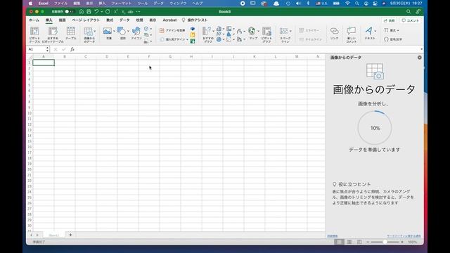Screen dimensions: 450x253
Task: Expand the Text dropdown arrow
Action: click(375, 31)
